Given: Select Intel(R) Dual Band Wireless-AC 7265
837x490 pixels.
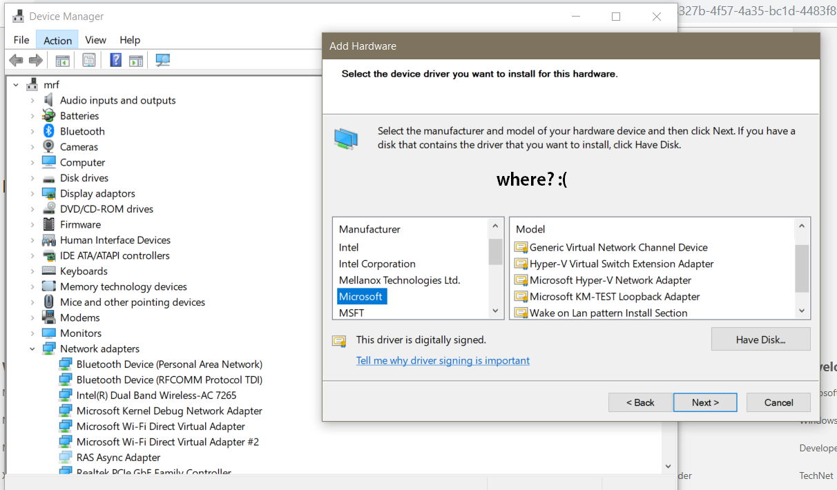Looking at the screenshot, I should coord(156,395).
